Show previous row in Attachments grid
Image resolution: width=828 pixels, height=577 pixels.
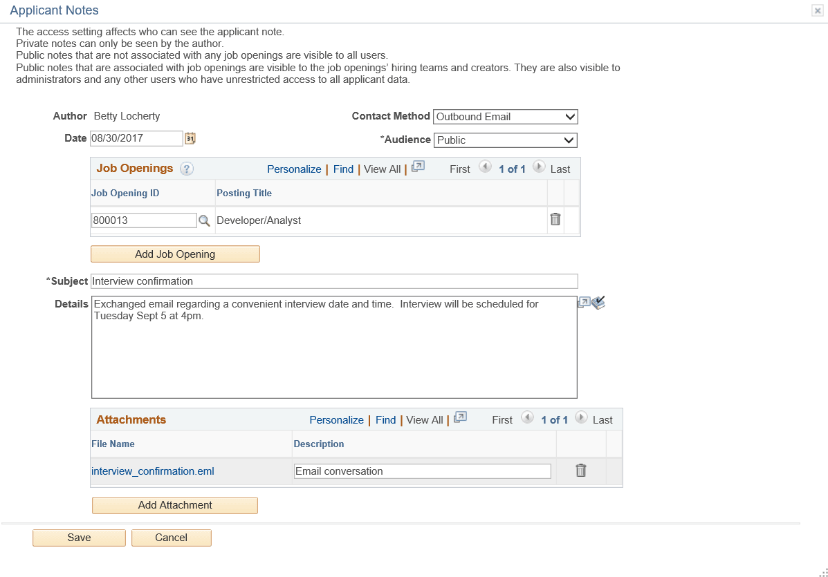pyautogui.click(x=527, y=417)
